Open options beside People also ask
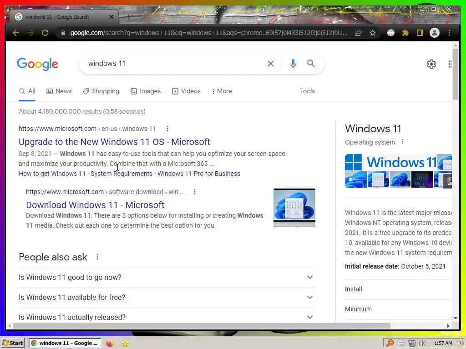466x349 pixels. [97, 257]
